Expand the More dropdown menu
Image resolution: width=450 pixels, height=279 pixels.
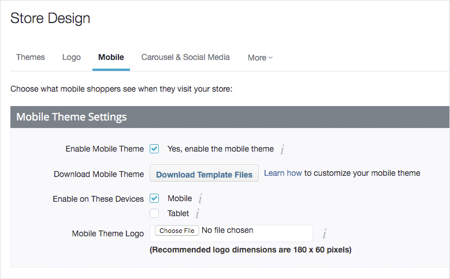click(260, 58)
